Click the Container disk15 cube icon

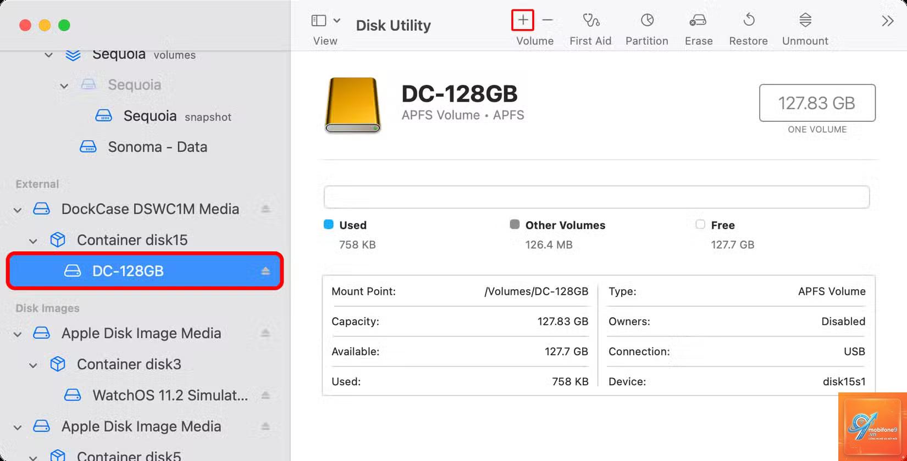[58, 240]
